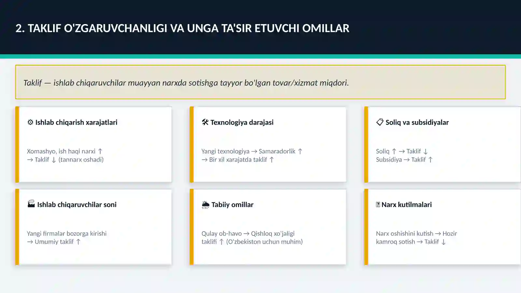
Task: Click the small icon before Narx kutilmalari
Action: click(378, 205)
